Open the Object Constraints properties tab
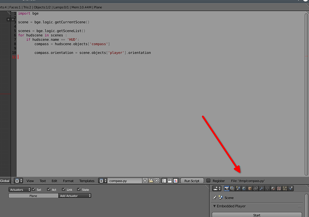The height and width of the screenshot is (217, 309). point(256,188)
